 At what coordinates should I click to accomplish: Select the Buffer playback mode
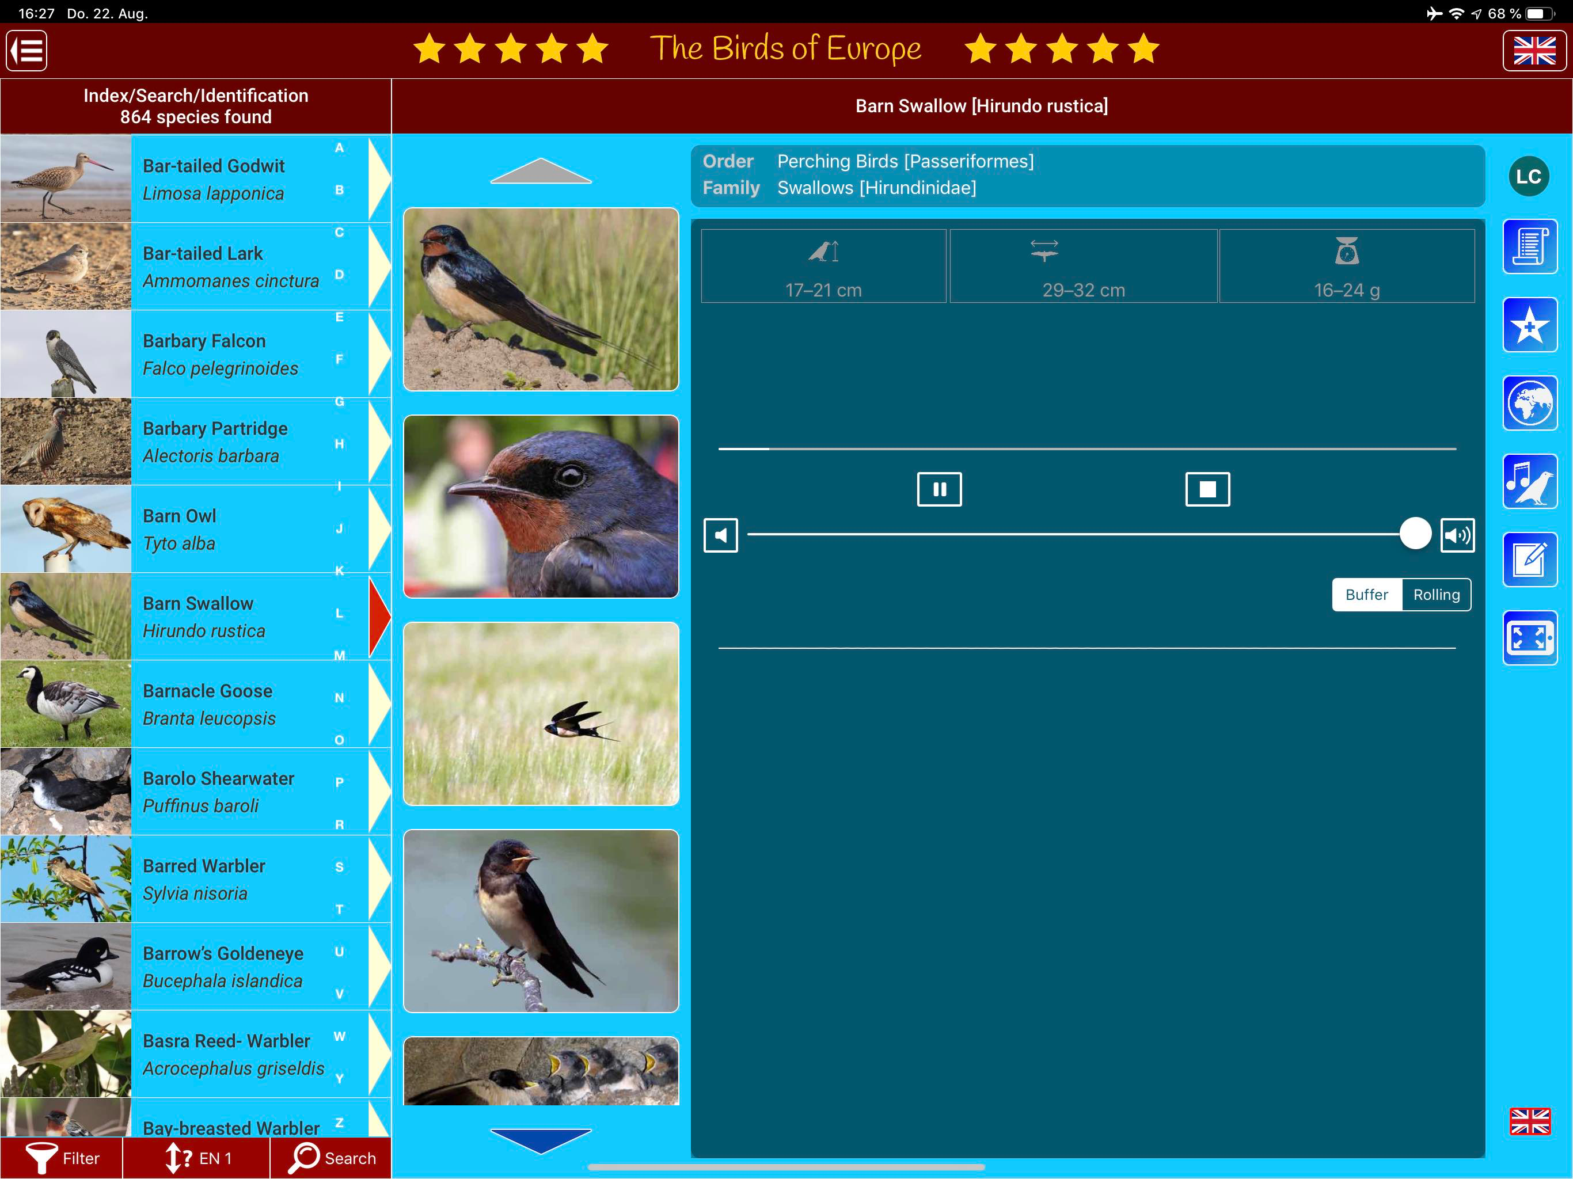(1366, 595)
